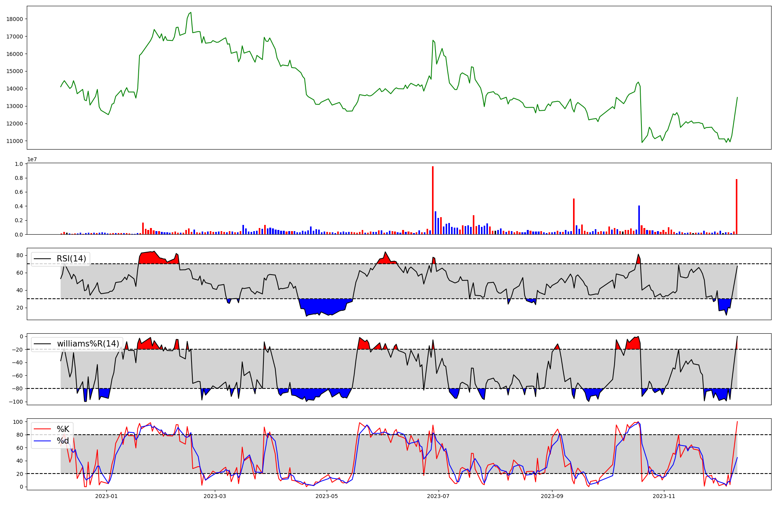Click the williams%R(14) legend label
Screen dimensions: 777x505
(x=88, y=344)
